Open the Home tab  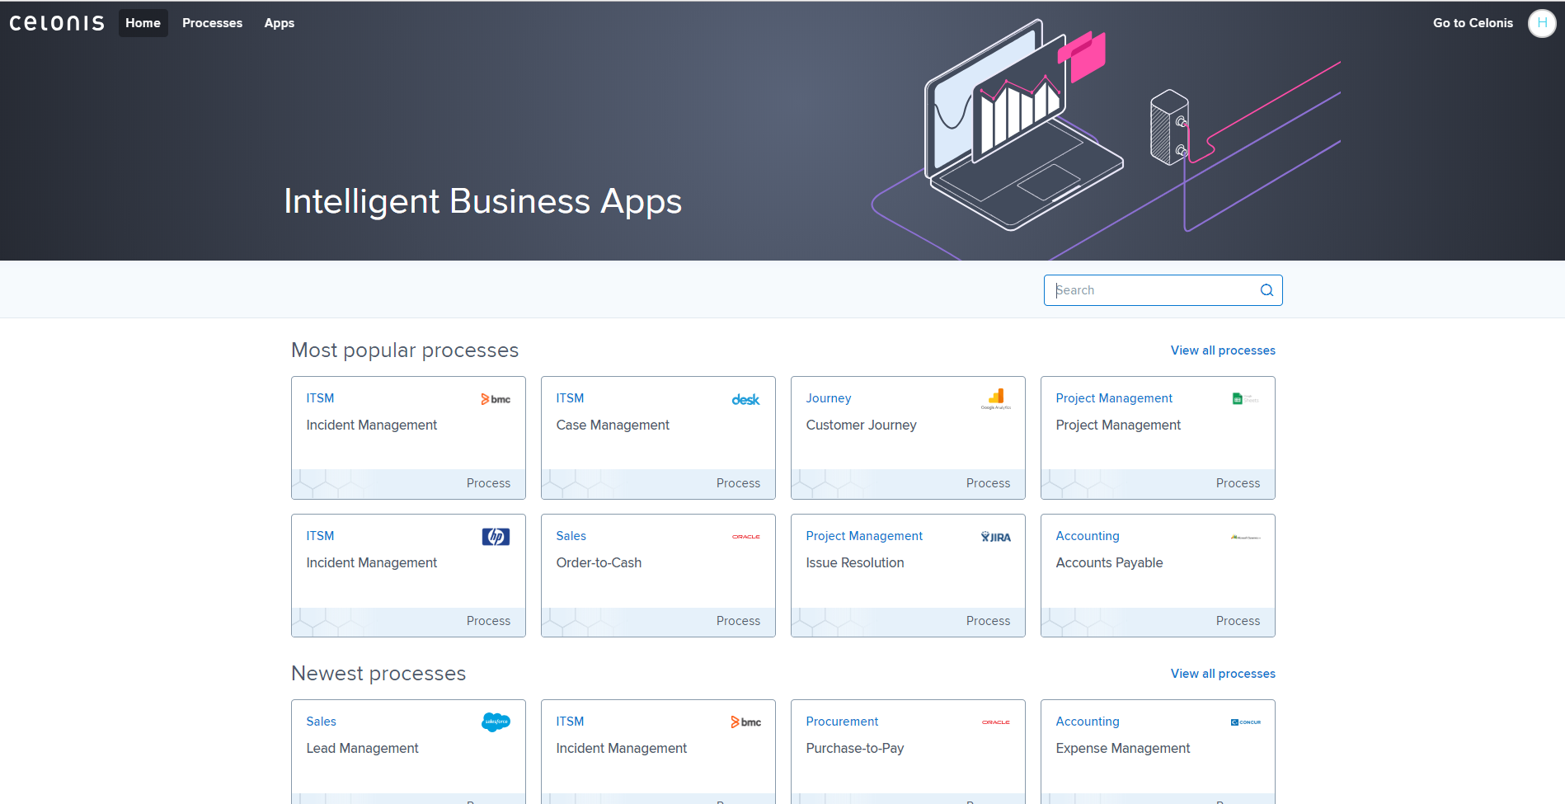point(143,23)
